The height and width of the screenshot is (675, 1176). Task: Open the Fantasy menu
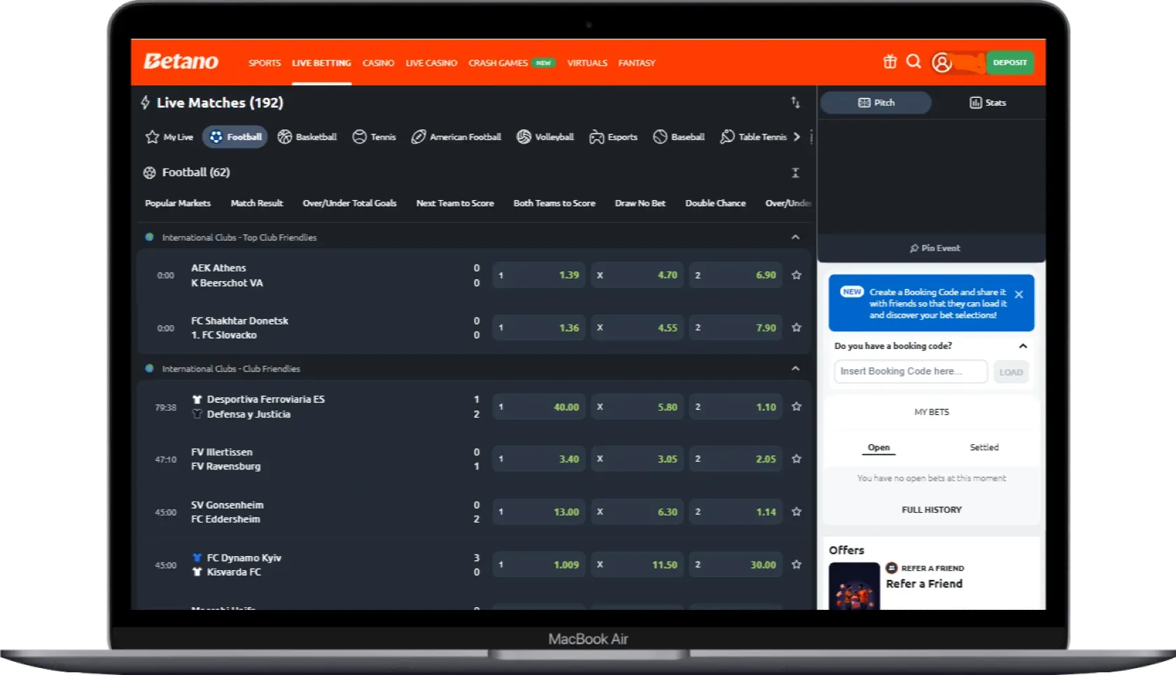(637, 63)
